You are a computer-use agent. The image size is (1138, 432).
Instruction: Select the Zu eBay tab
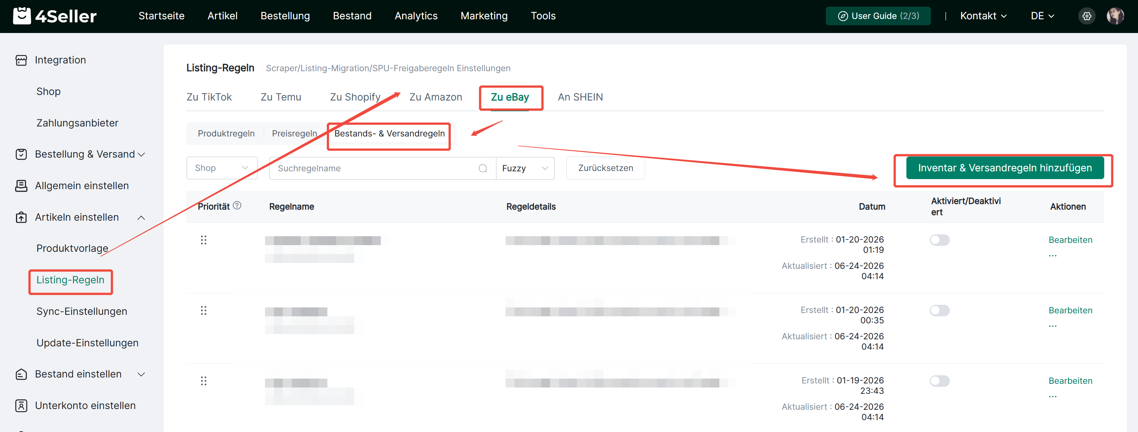tap(510, 97)
